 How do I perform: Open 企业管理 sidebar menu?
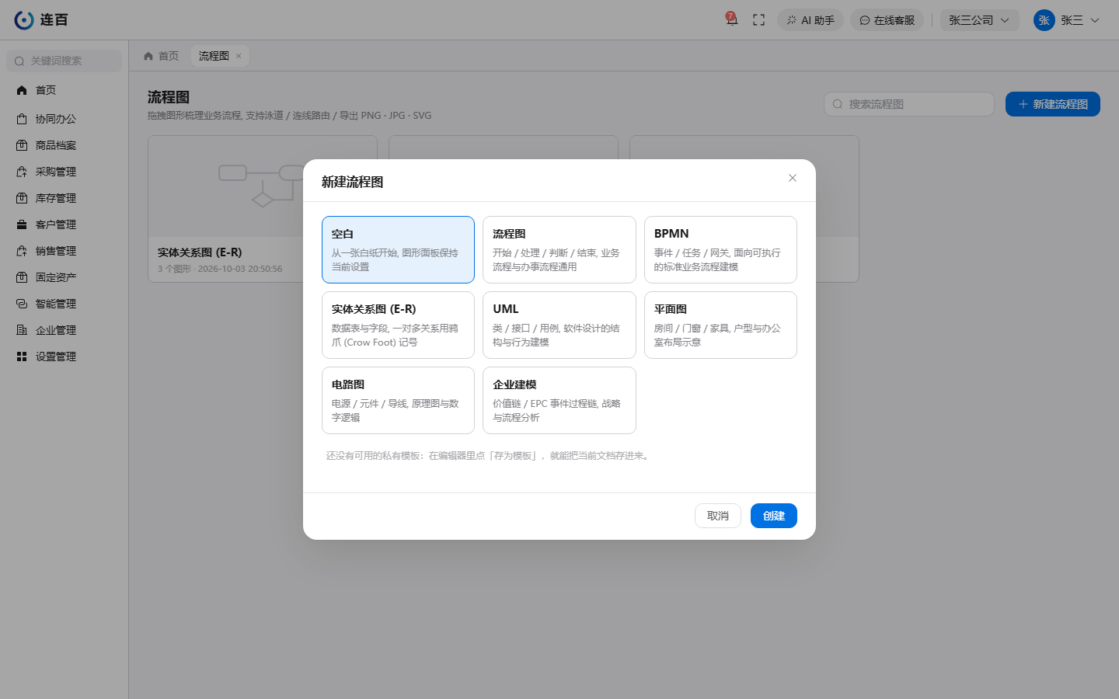point(64,330)
